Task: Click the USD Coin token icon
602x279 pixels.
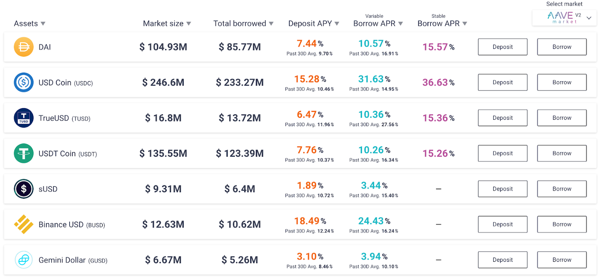Action: click(x=24, y=82)
